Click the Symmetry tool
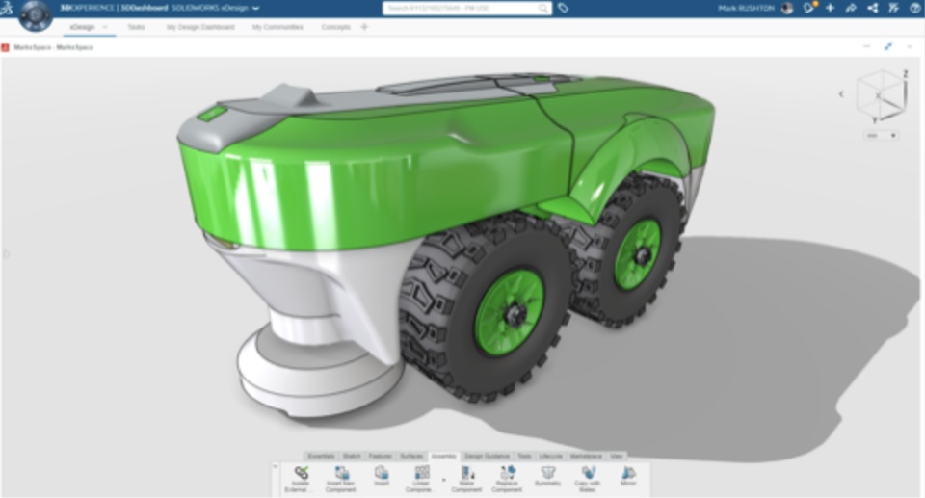 (548, 476)
